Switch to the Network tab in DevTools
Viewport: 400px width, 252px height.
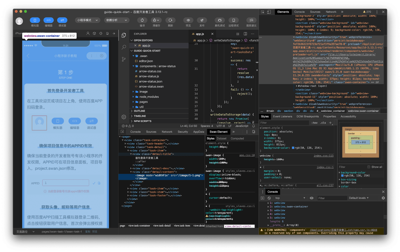331,12
